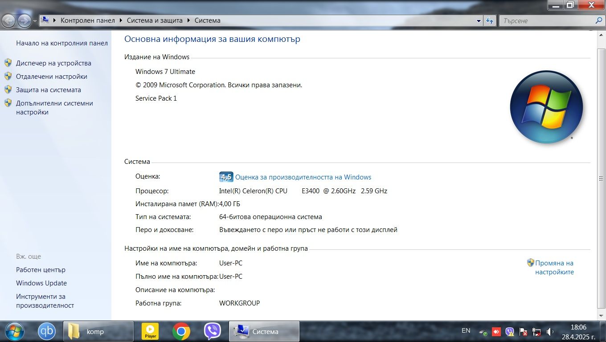Click scrollbar up arrow of main pane
The image size is (606, 342).
[601, 34]
